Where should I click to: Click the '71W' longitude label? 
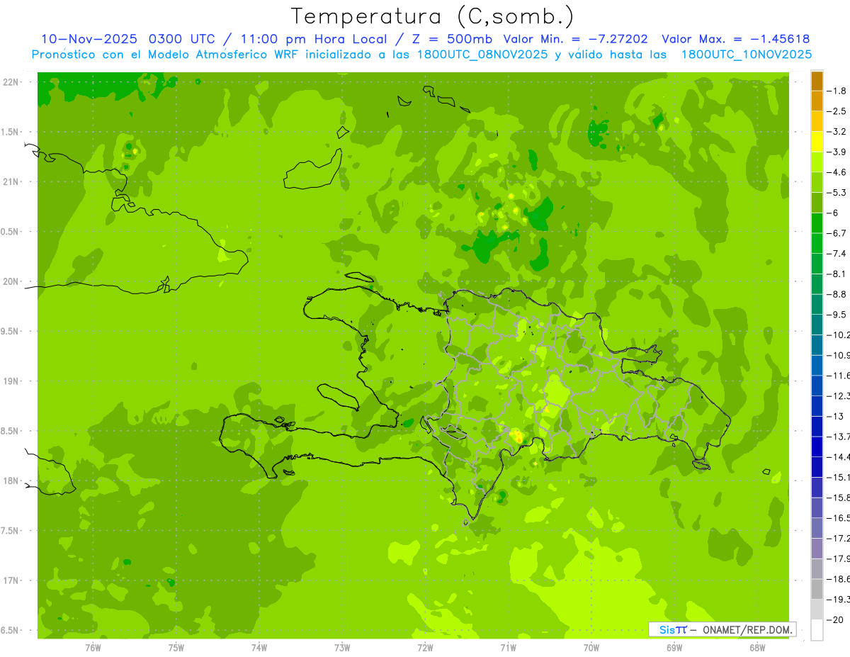[508, 647]
